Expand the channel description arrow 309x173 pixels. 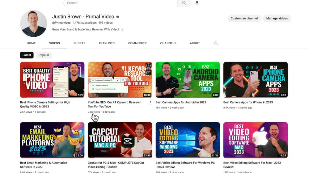point(122,30)
